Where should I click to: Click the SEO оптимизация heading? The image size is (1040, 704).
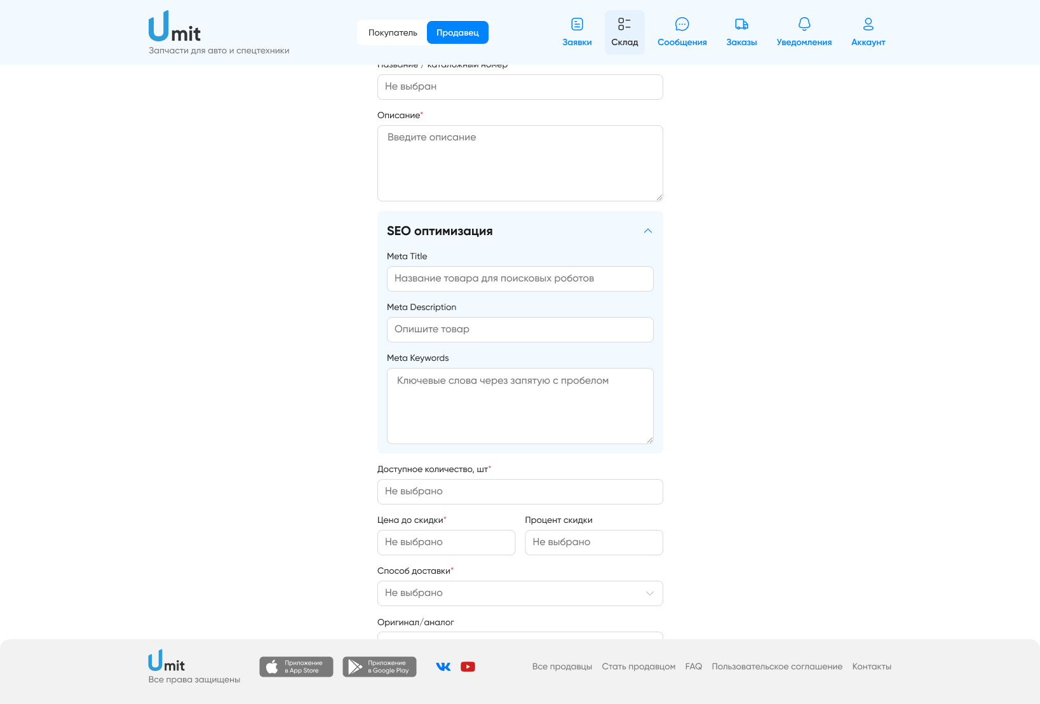click(440, 231)
